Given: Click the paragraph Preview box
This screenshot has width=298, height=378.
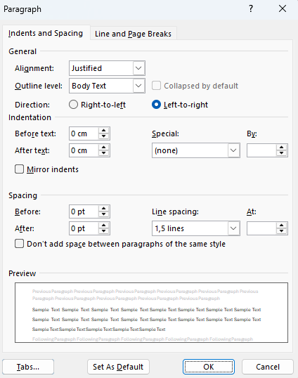Looking at the screenshot, I should pyautogui.click(x=151, y=313).
